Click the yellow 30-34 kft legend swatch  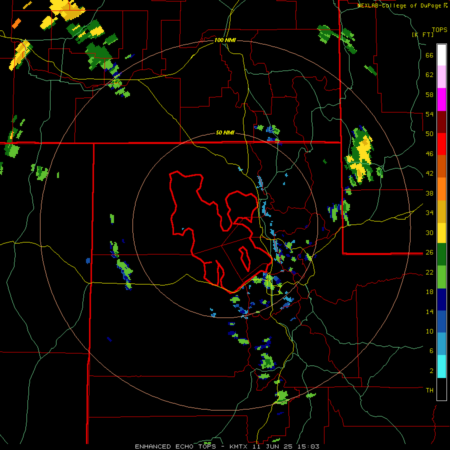441,233
